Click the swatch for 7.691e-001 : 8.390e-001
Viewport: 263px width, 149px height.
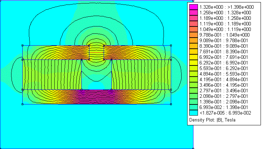[193, 52]
